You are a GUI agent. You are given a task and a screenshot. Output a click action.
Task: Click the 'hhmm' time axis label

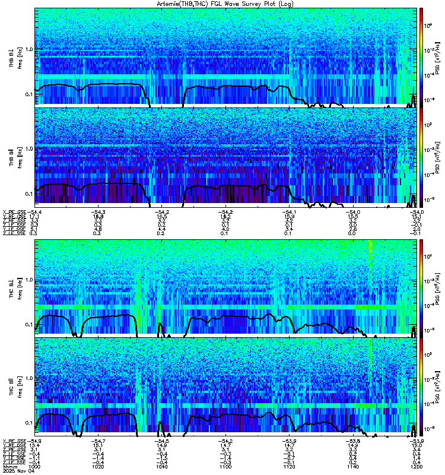click(x=9, y=467)
